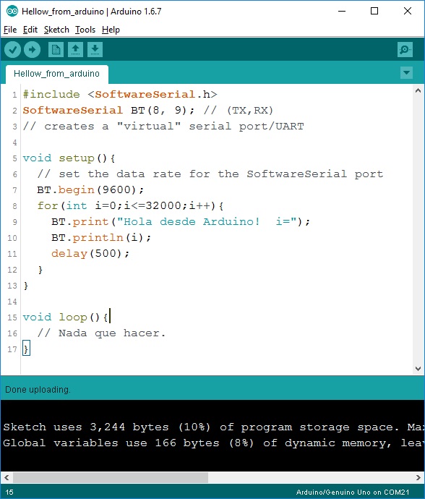Minimize the Arduino window
425x499 pixels.
pos(342,11)
